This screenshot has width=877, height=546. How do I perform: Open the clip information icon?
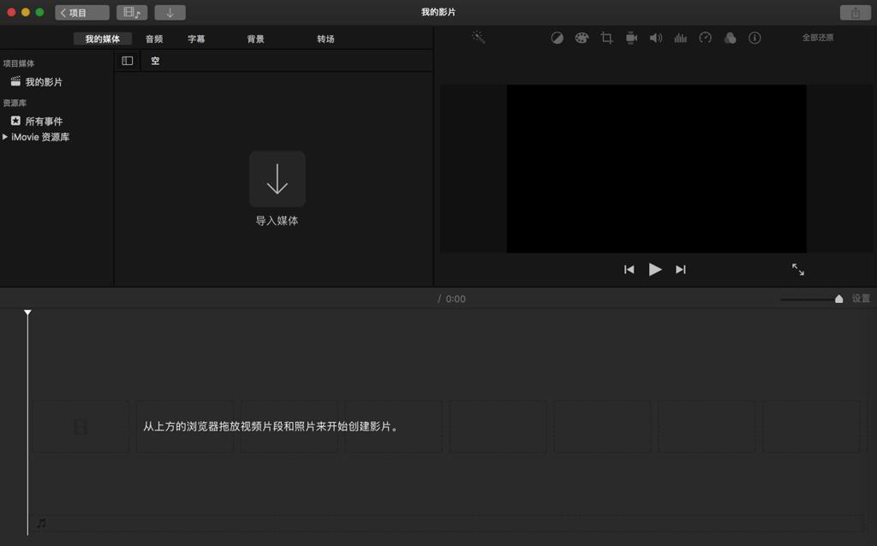coord(755,38)
